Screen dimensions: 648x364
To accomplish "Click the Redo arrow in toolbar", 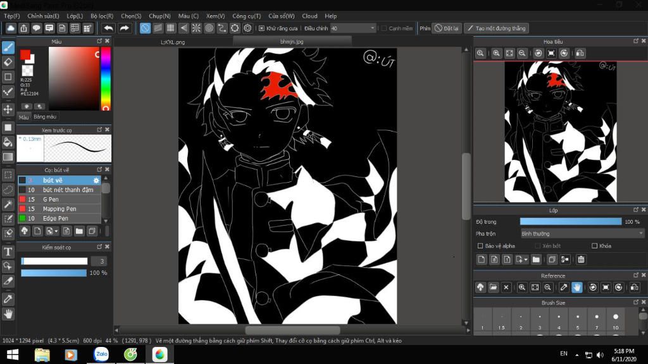I will [124, 28].
